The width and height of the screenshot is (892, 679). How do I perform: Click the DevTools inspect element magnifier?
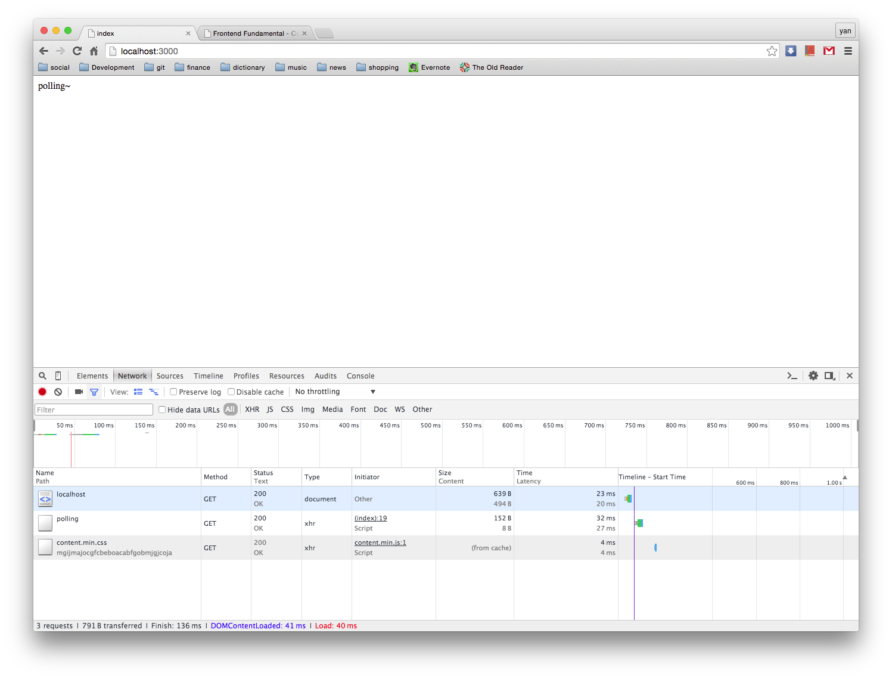click(42, 376)
